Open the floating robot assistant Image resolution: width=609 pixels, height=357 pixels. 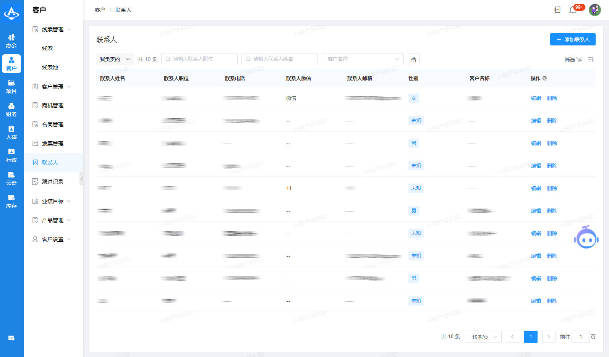point(586,238)
